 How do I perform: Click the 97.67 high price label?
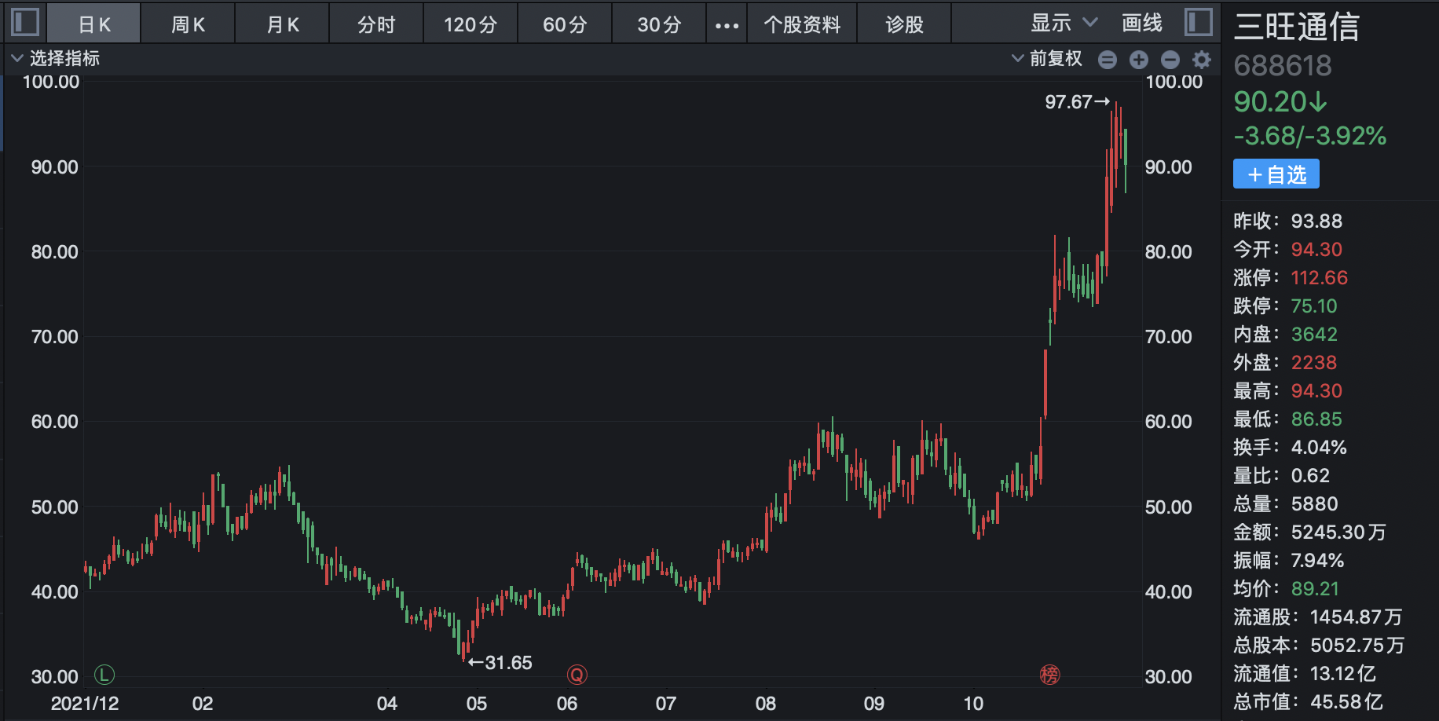1069,102
